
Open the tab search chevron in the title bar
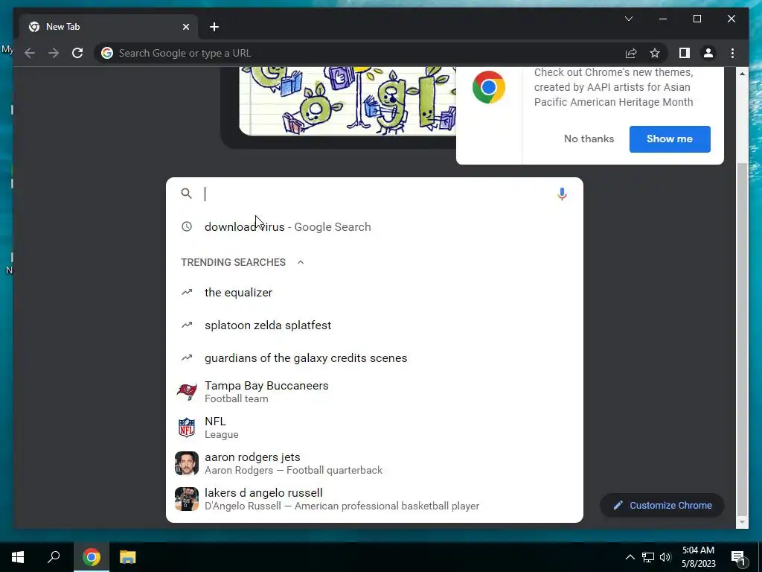pos(628,19)
